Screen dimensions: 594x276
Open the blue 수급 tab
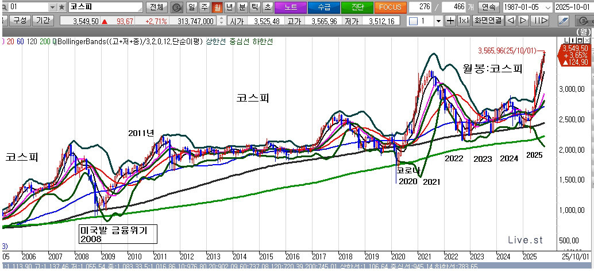pyautogui.click(x=323, y=7)
